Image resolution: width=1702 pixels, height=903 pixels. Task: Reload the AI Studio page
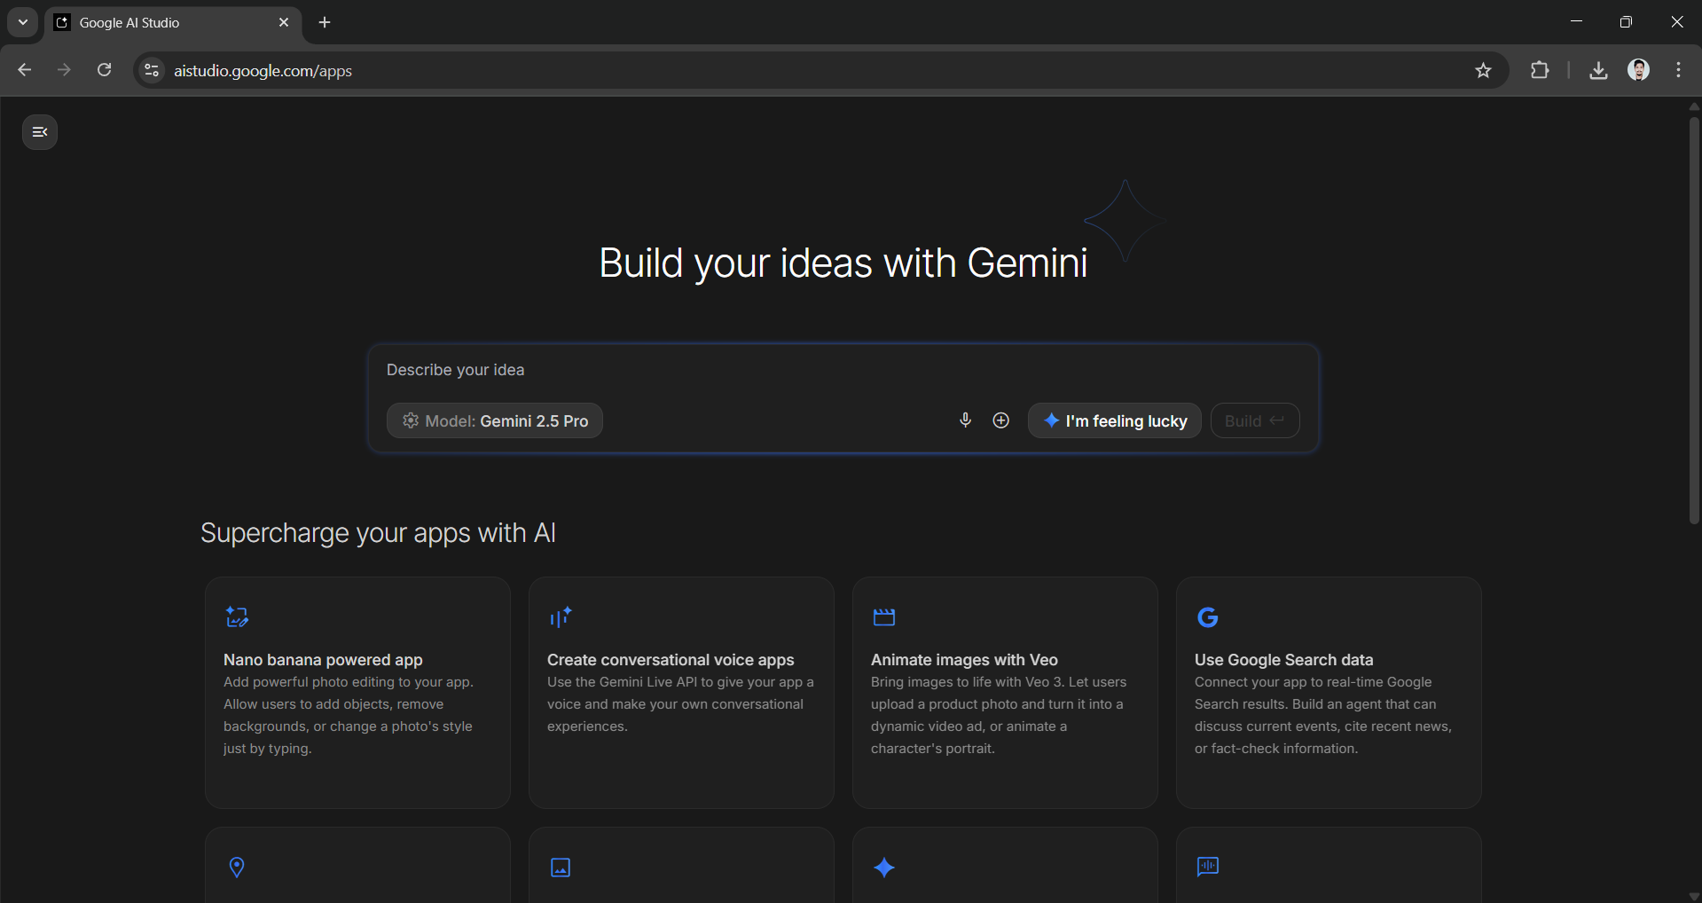[x=104, y=71]
